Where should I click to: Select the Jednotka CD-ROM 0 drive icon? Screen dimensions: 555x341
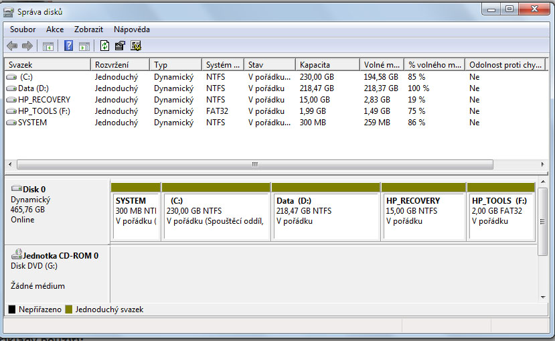click(17, 254)
